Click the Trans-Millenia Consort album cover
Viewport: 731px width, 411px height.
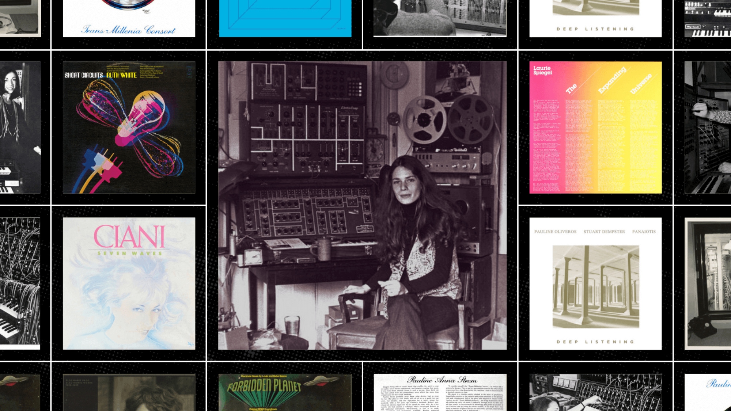click(x=129, y=18)
